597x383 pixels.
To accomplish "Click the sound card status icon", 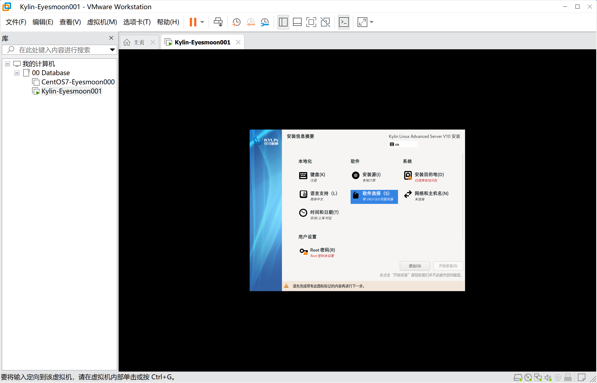I will pyautogui.click(x=548, y=378).
